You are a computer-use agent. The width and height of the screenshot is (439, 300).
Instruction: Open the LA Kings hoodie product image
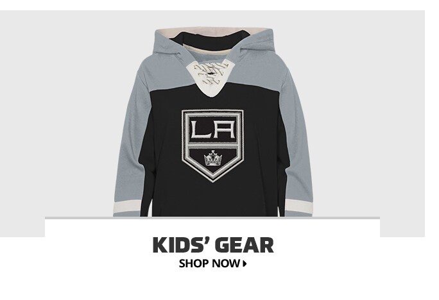coord(213,122)
